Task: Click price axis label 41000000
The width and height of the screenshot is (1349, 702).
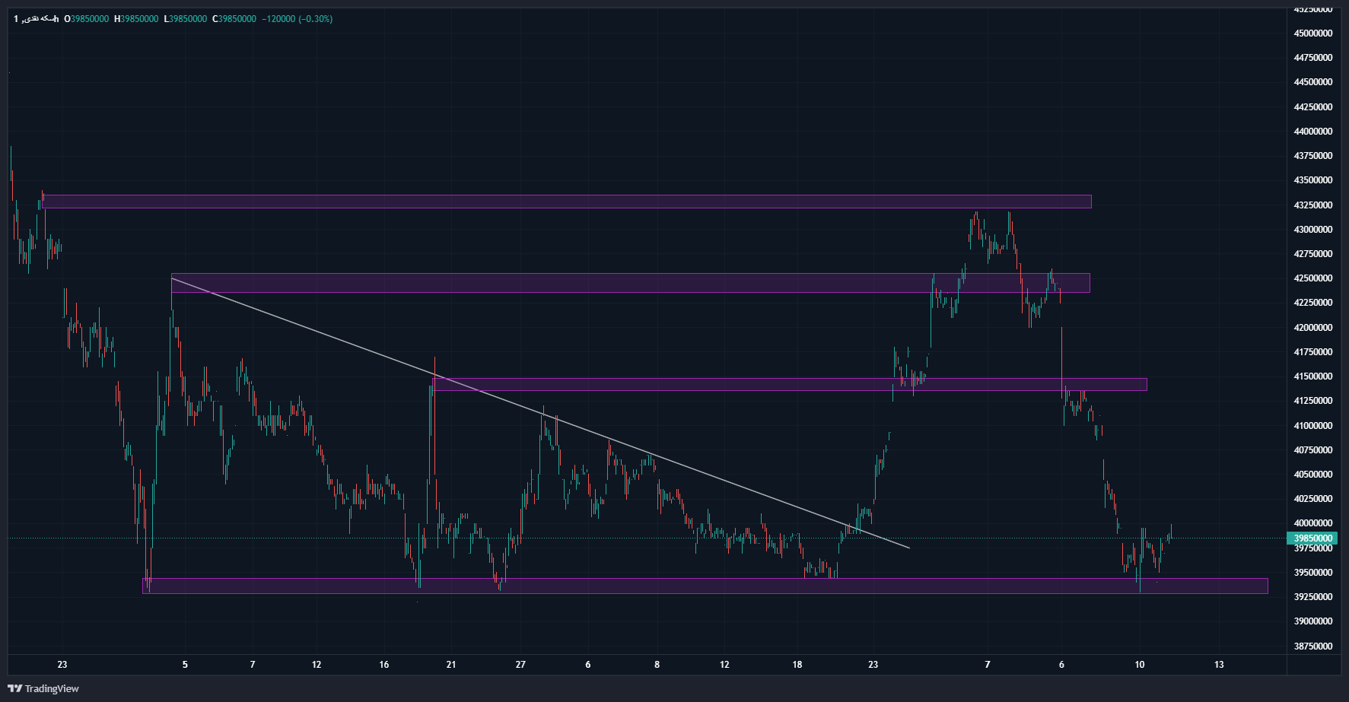Action: click(1313, 426)
